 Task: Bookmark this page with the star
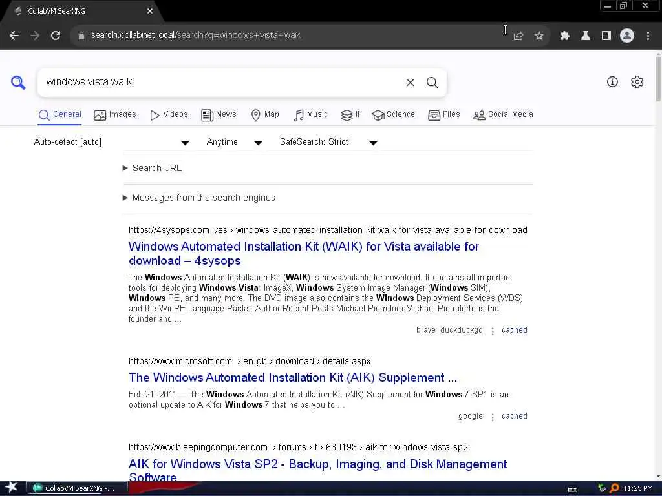coord(539,36)
